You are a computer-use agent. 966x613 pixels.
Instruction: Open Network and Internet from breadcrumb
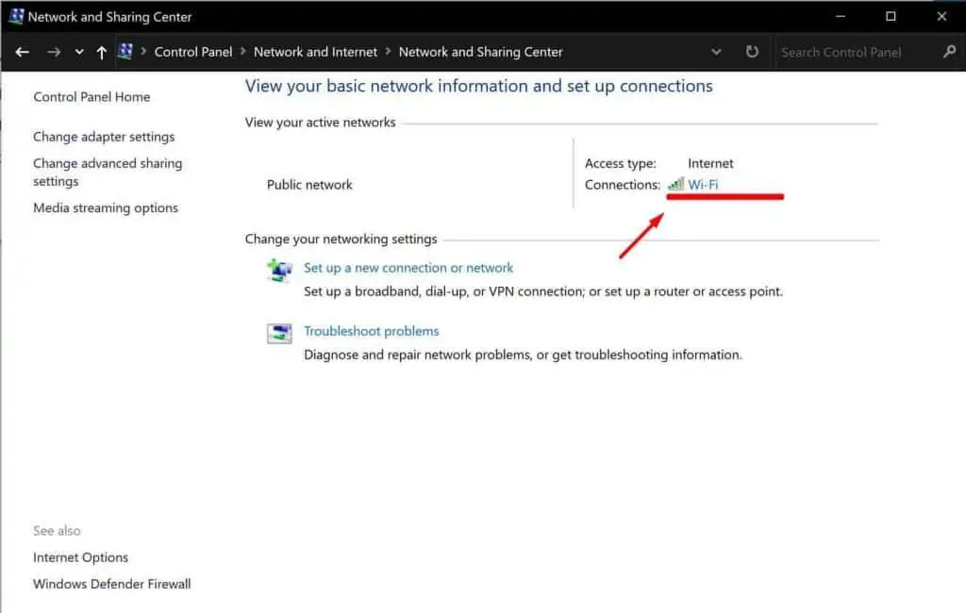tap(315, 52)
